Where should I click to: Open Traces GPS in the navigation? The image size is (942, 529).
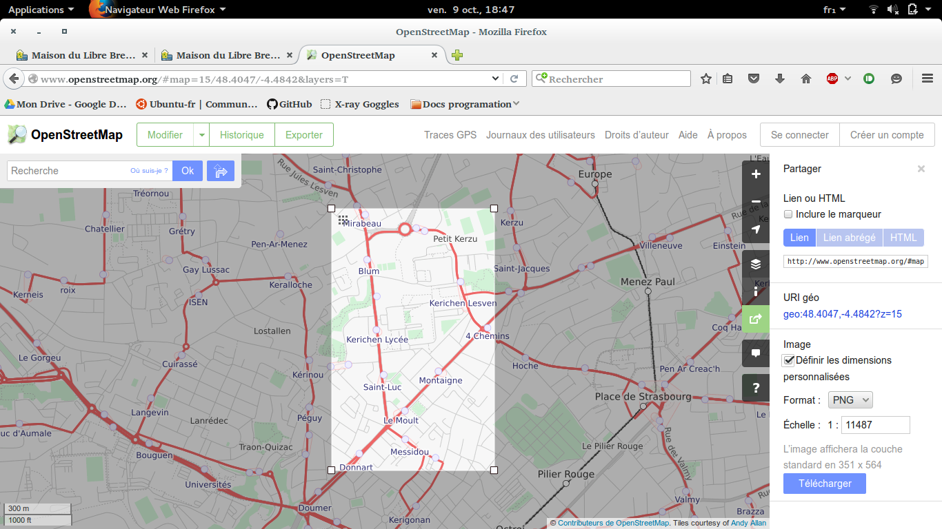(x=450, y=135)
